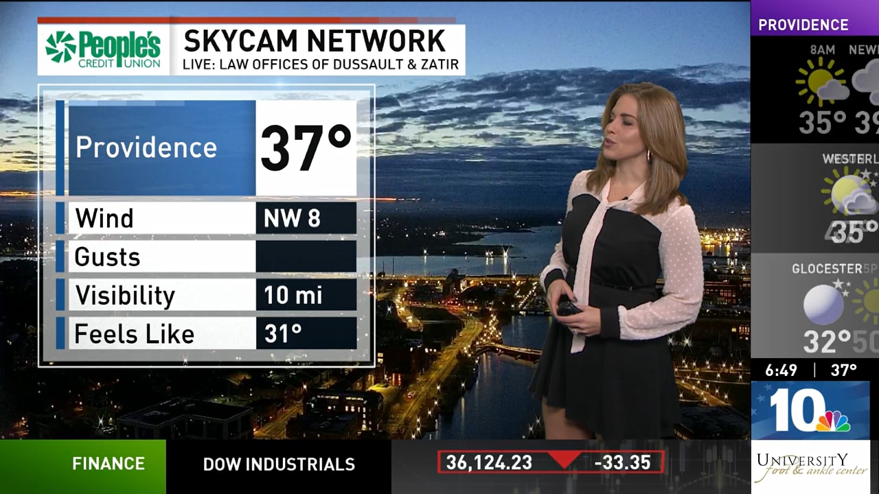Click the People's Credit Union logo
Screen dimensions: 879x494
(103, 49)
